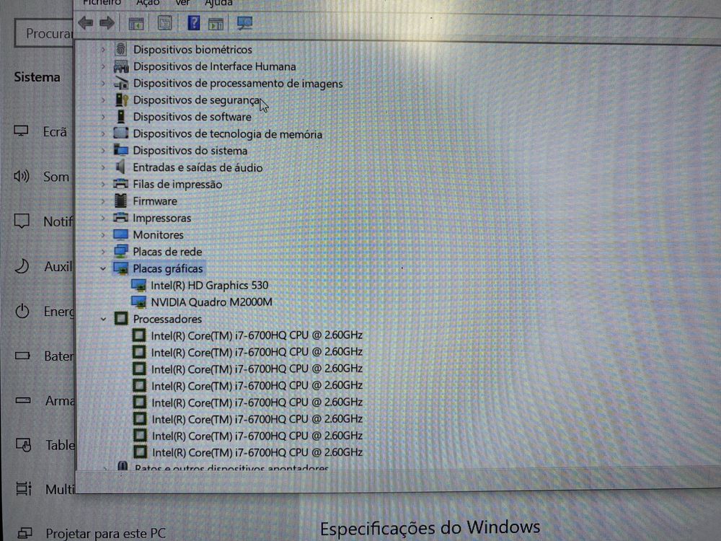Collapse the Placas gráficas node
The width and height of the screenshot is (721, 541).
(x=103, y=268)
